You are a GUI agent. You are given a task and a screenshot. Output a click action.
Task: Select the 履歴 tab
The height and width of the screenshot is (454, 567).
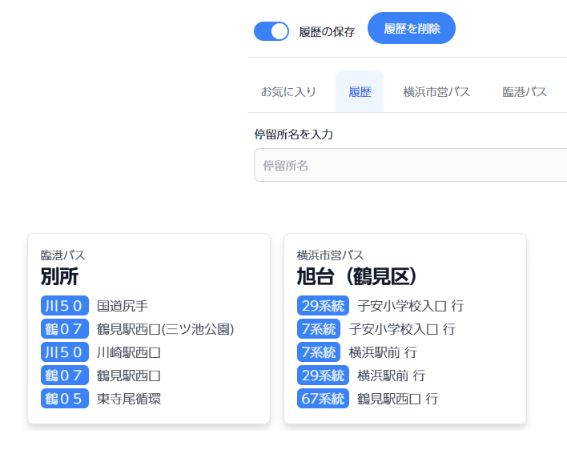[x=360, y=92]
